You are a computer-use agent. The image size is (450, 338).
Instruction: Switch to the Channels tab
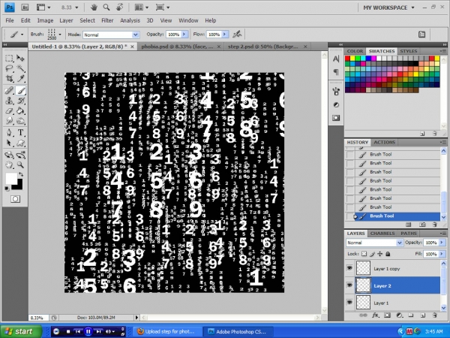(382, 234)
